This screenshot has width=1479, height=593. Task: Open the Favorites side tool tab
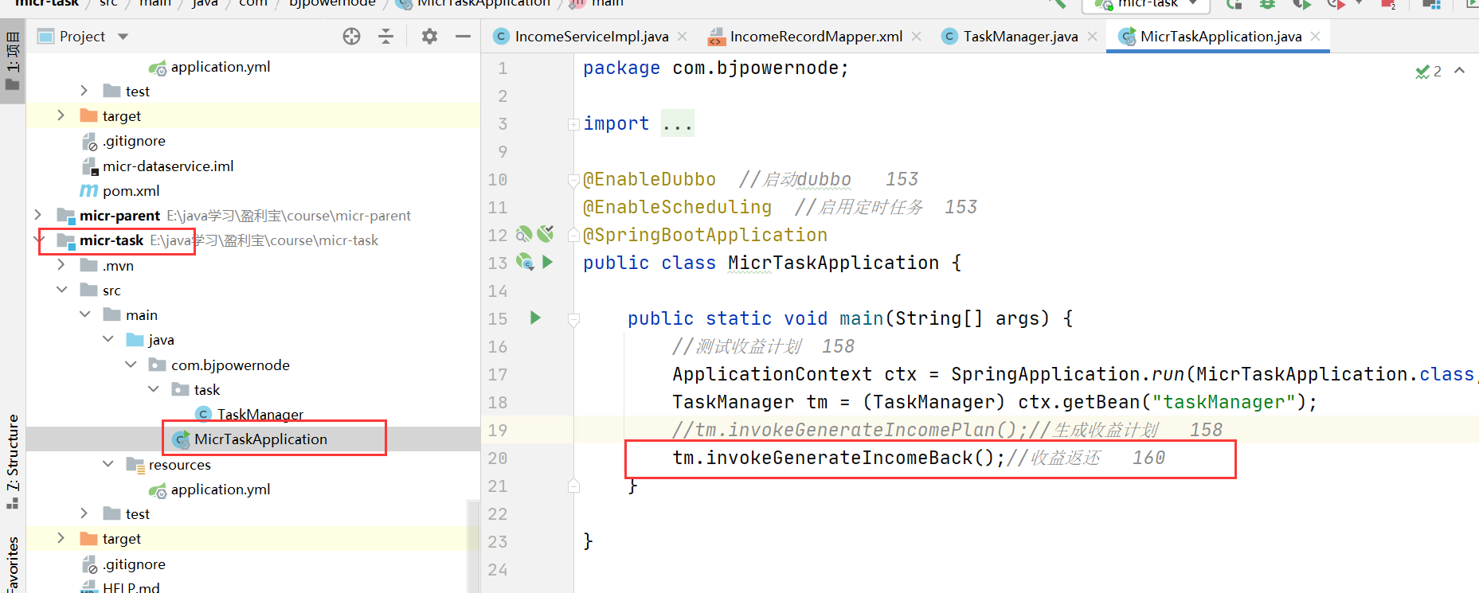[13, 564]
